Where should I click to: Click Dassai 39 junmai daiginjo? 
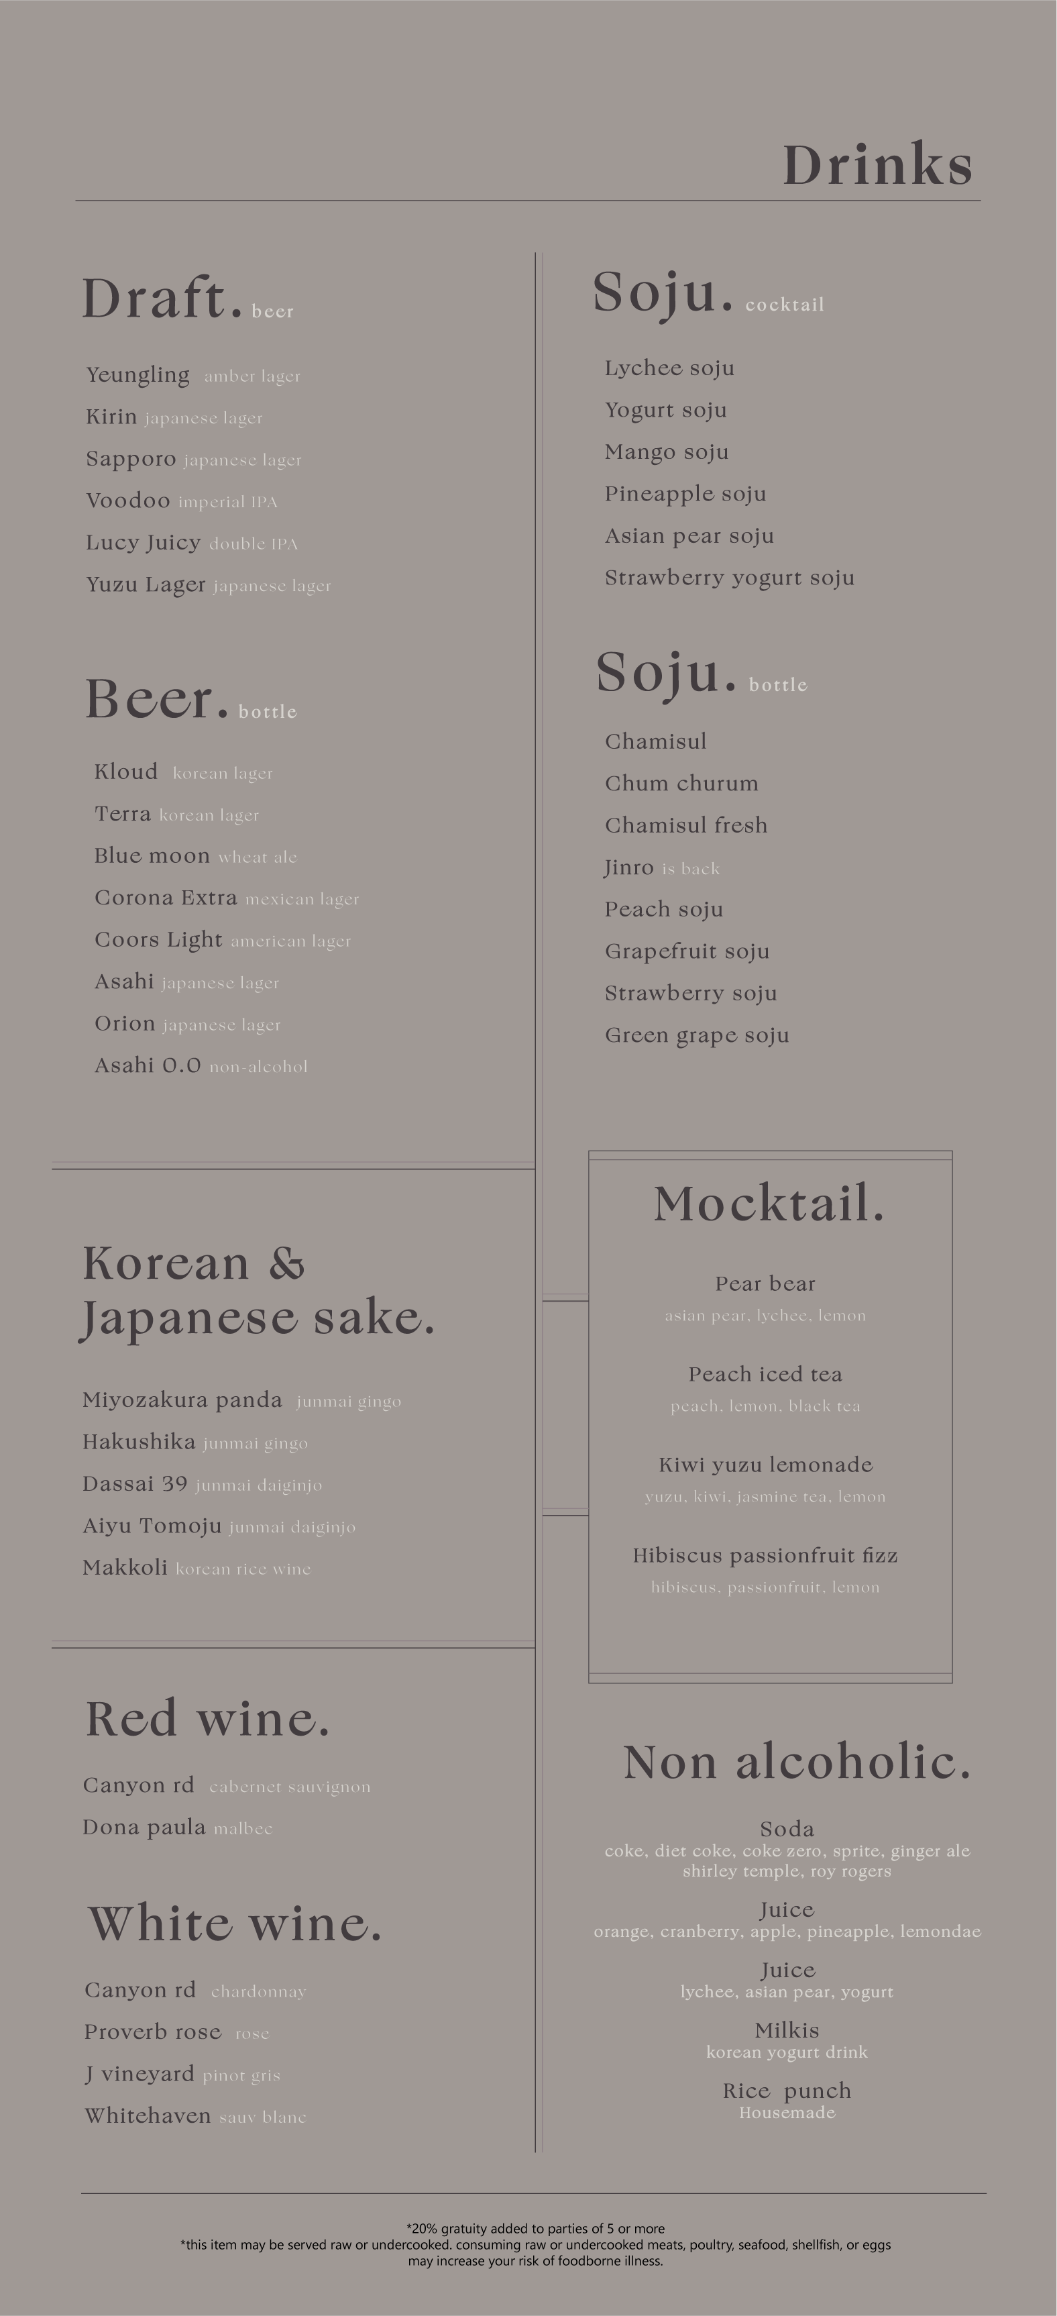pos(203,1484)
